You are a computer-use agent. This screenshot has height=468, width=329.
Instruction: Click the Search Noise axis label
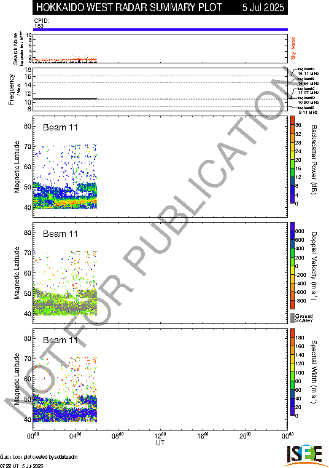tap(15, 49)
